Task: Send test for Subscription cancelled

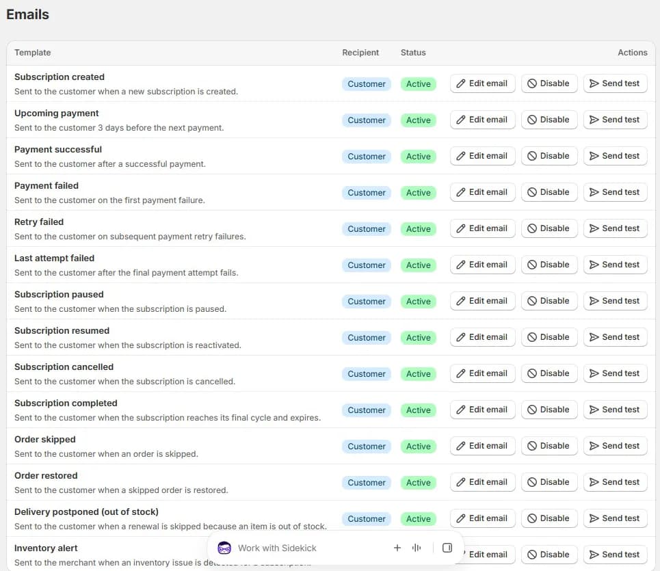Action: pyautogui.click(x=615, y=373)
